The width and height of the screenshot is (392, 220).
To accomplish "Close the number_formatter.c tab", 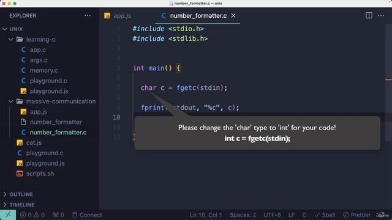I will point(233,16).
